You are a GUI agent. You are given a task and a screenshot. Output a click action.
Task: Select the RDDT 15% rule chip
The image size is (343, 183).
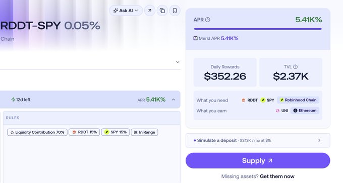click(84, 132)
